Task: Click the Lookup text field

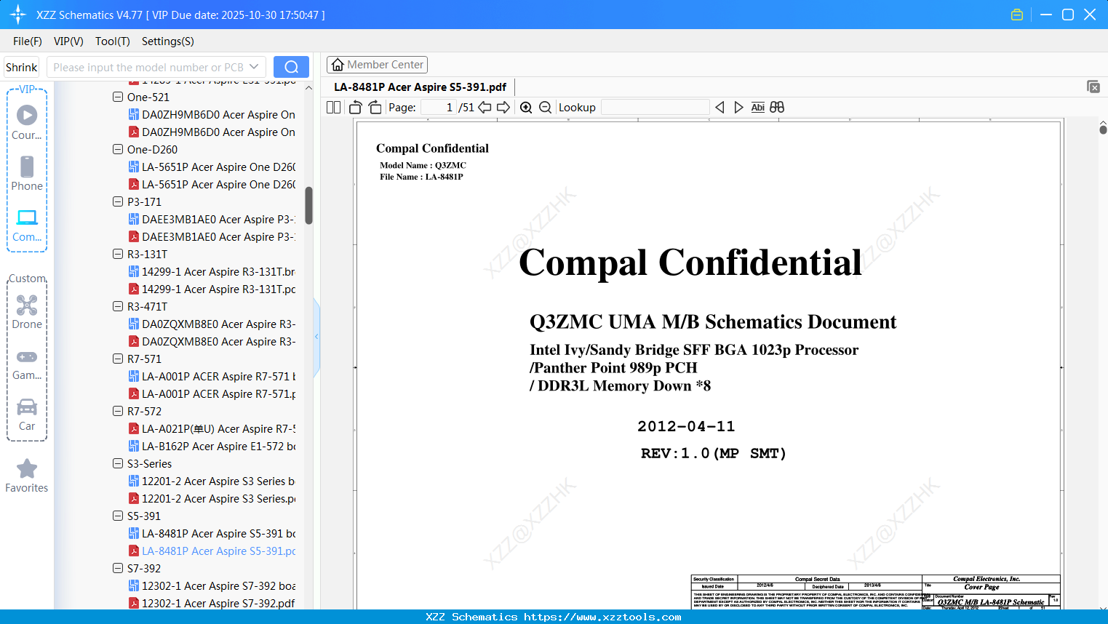Action: click(x=655, y=108)
